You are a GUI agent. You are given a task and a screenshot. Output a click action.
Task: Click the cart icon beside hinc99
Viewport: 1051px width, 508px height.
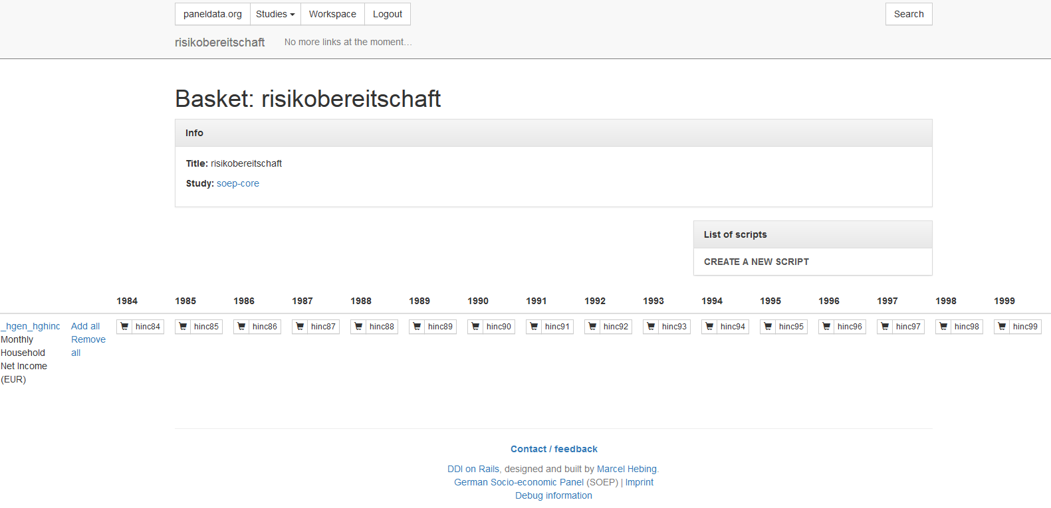(1002, 327)
